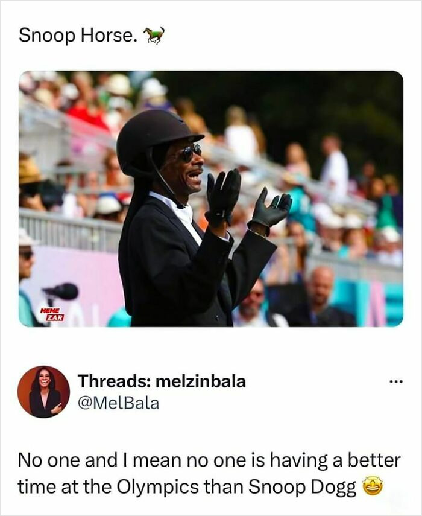Click the words 'Snoop Dogg' in tweet
This screenshot has width=422, height=516.
coord(303,486)
